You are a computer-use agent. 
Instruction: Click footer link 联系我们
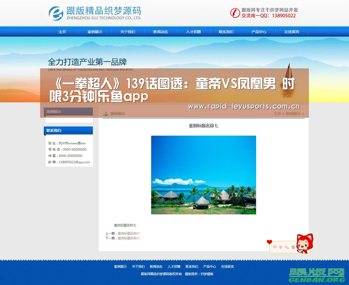[x=192, y=267]
